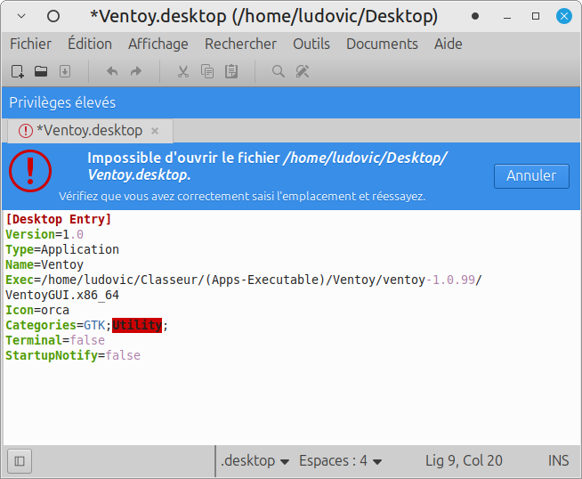
Task: Cut the selection with scissors icon
Action: coord(183,71)
